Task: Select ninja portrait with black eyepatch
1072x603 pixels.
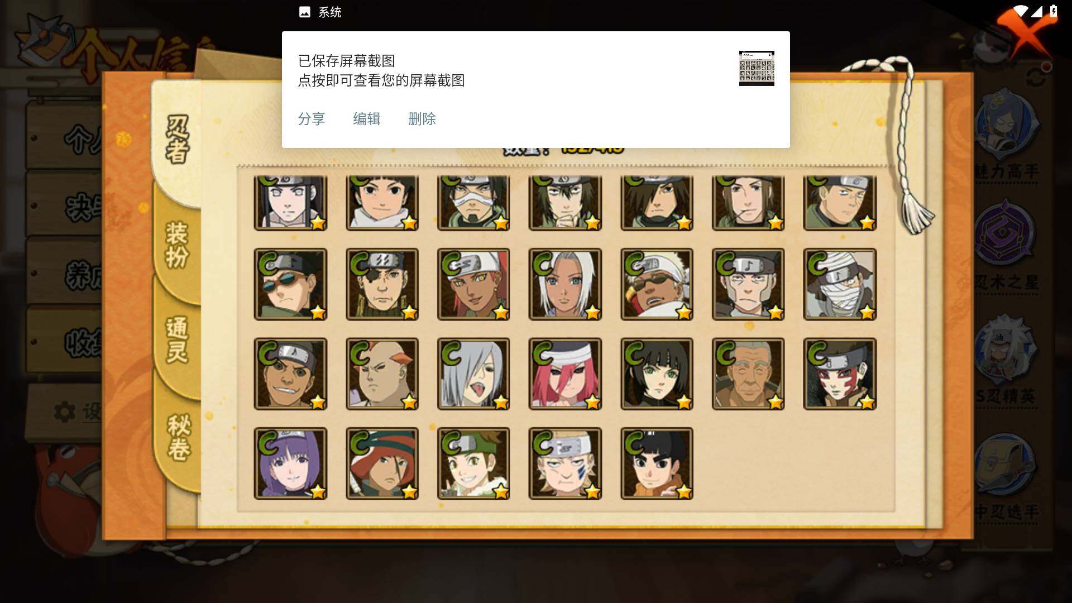Action: pos(382,284)
